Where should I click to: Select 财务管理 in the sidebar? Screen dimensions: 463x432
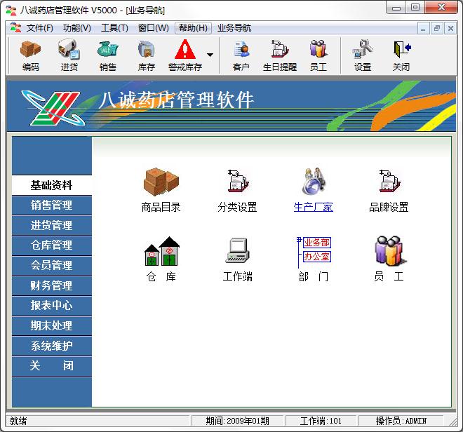pyautogui.click(x=52, y=285)
